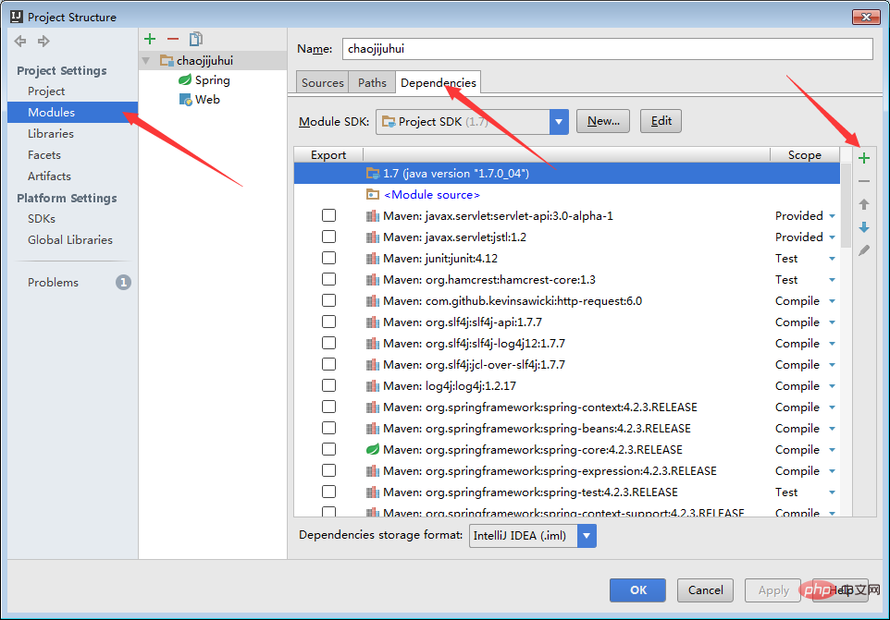This screenshot has width=890, height=620.
Task: Click the Scope column header
Action: coord(804,154)
